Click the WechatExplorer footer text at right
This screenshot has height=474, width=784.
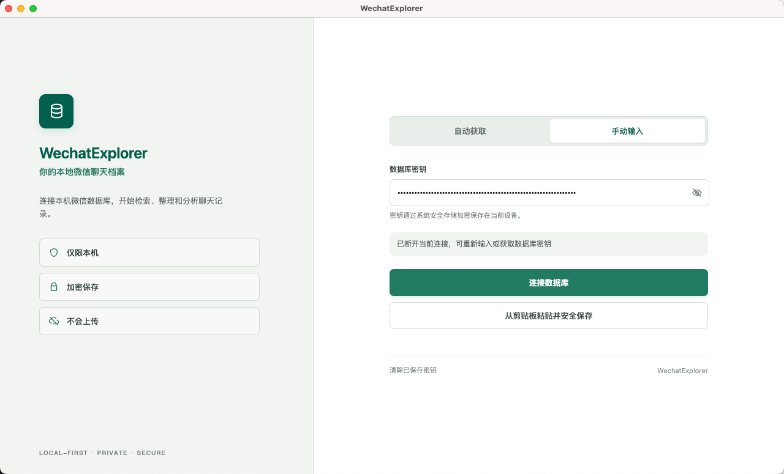click(682, 371)
